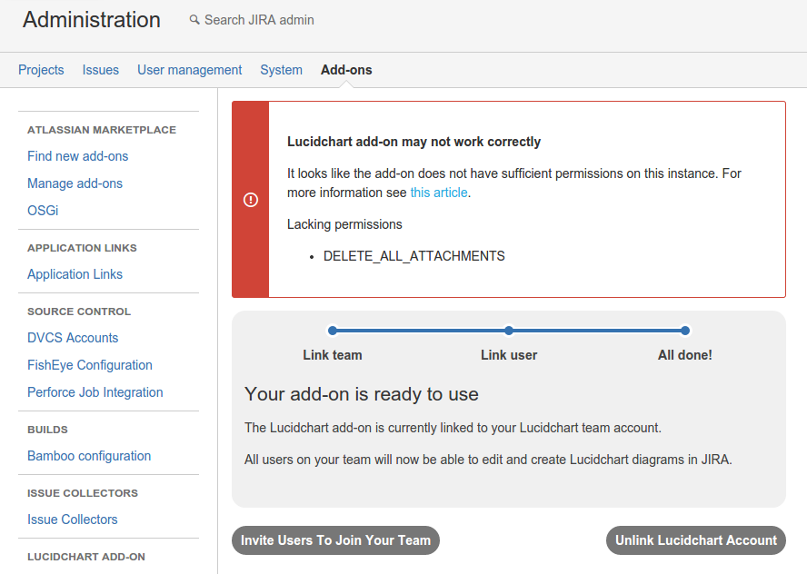Image resolution: width=807 pixels, height=574 pixels.
Task: Click the All done! progress dot
Action: (x=685, y=331)
